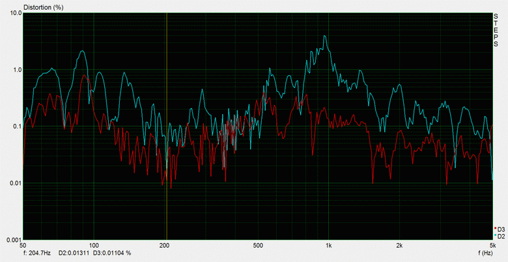Click the '0.1' y-axis label
The width and height of the screenshot is (508, 262).
[18, 126]
